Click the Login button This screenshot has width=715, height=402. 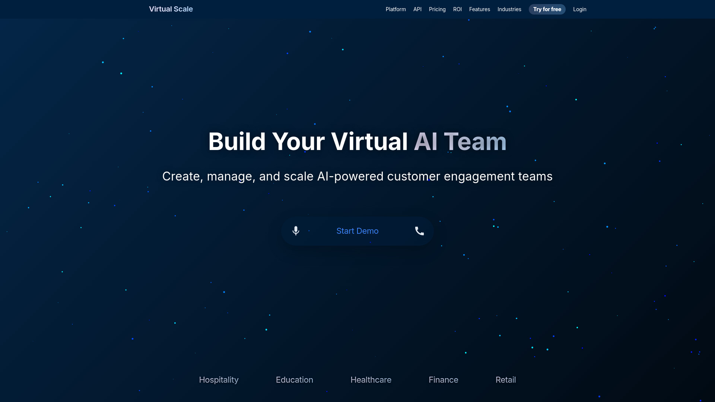pyautogui.click(x=579, y=9)
